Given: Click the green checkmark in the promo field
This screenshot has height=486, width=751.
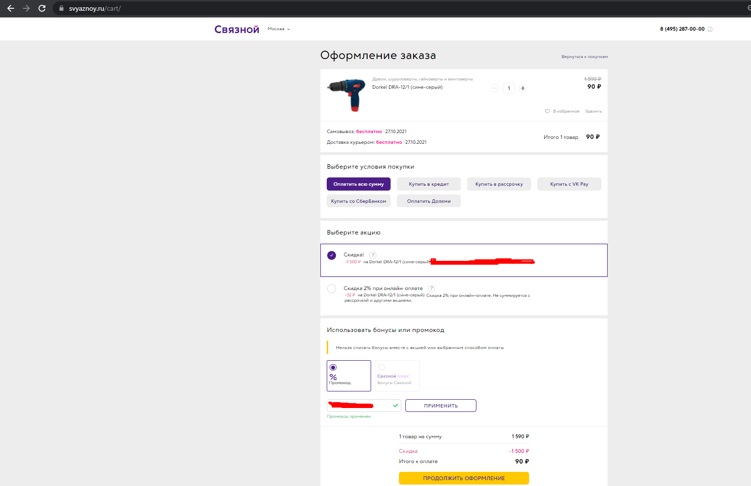Looking at the screenshot, I should 395,405.
